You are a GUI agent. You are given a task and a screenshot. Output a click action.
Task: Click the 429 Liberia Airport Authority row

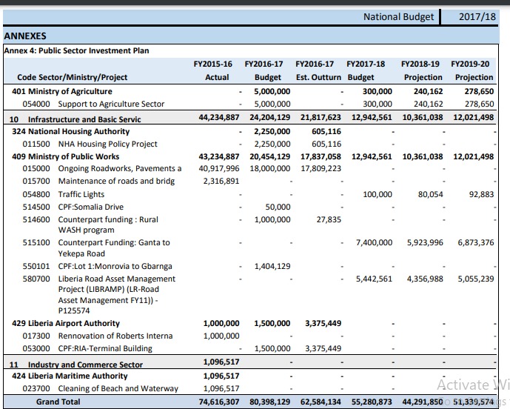(65, 323)
